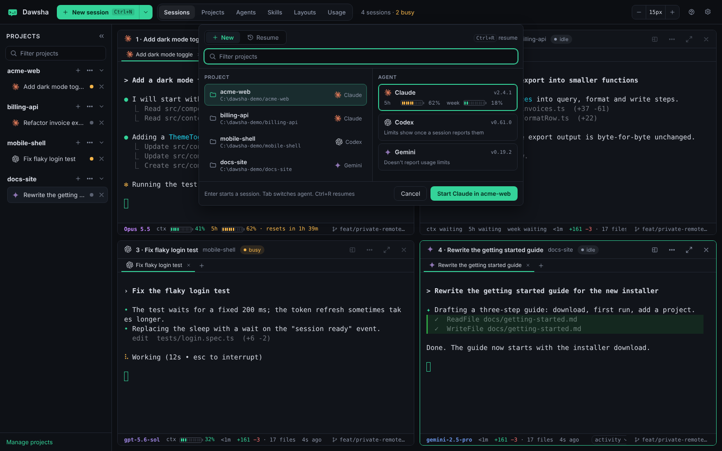Add a new tab in session 4 pane
Viewport: 722px width, 451px height.
[541, 266]
